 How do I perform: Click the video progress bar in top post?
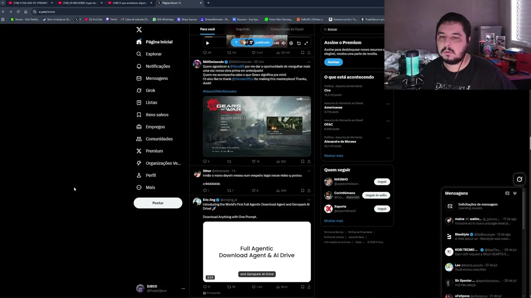(257, 37)
